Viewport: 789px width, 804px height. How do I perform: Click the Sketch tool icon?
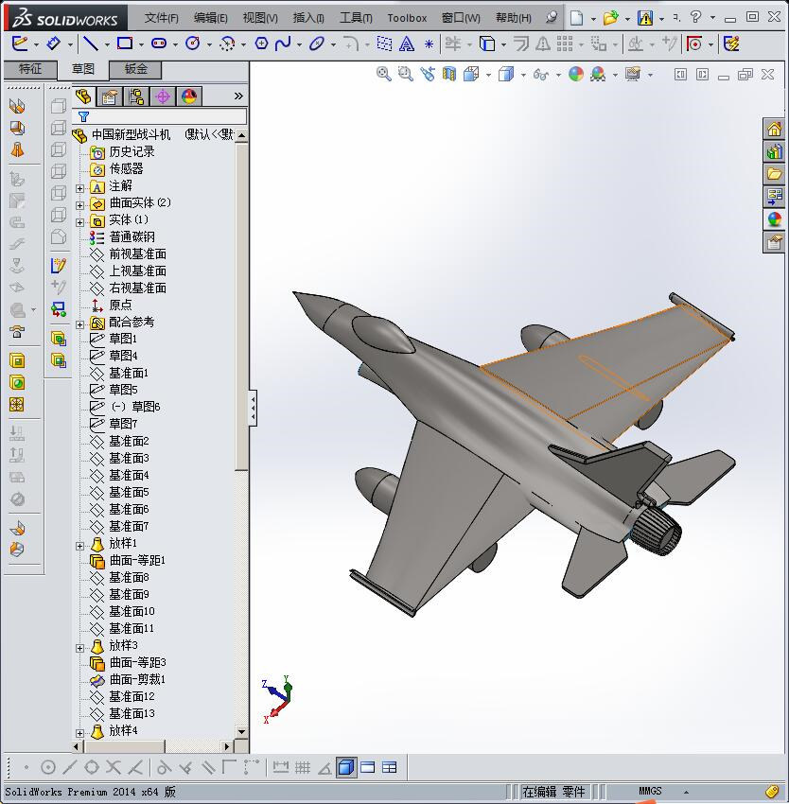pyautogui.click(x=20, y=44)
